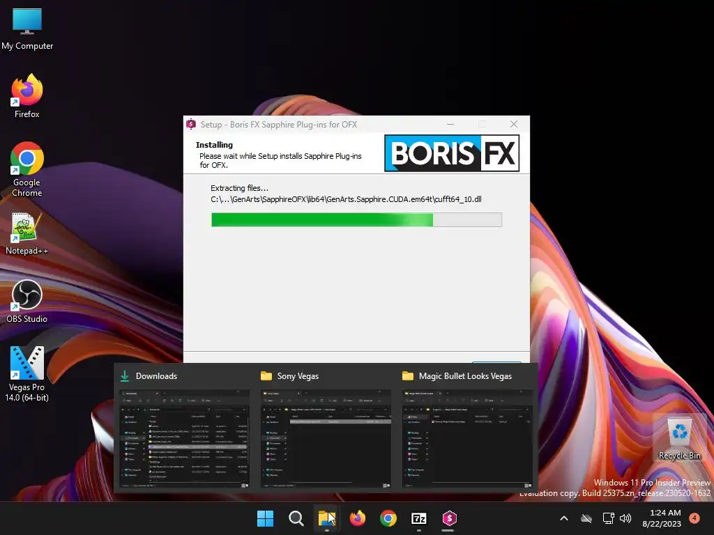Select Boris FX Sapphire installer taskbar icon
714x535 pixels.
pos(449,518)
